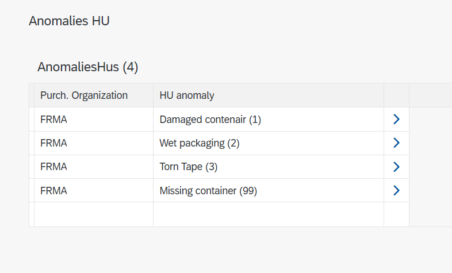
Task: Click FRMA in the Damaged contenair row
Action: point(53,120)
